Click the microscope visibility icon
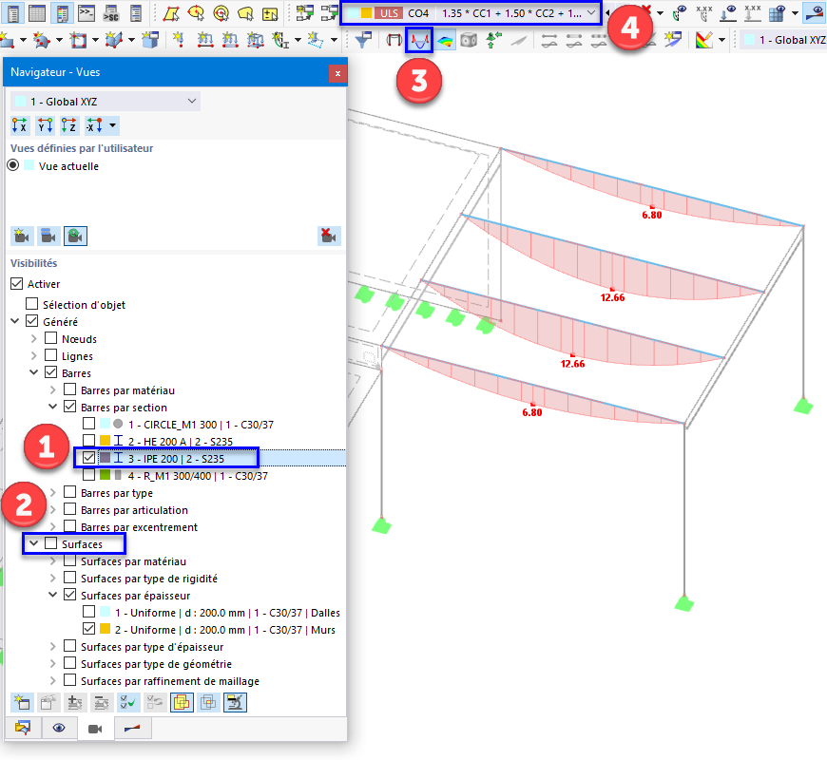Screen dimensions: 827x760 click(235, 702)
